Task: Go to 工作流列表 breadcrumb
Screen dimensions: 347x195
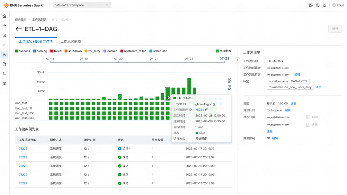Action: [x=40, y=20]
